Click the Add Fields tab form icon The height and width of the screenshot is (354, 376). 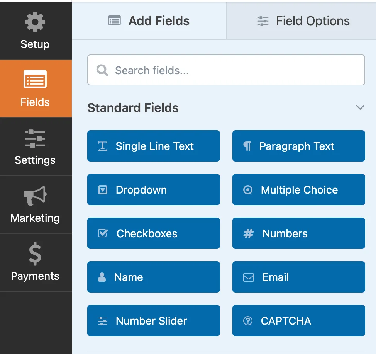click(115, 20)
